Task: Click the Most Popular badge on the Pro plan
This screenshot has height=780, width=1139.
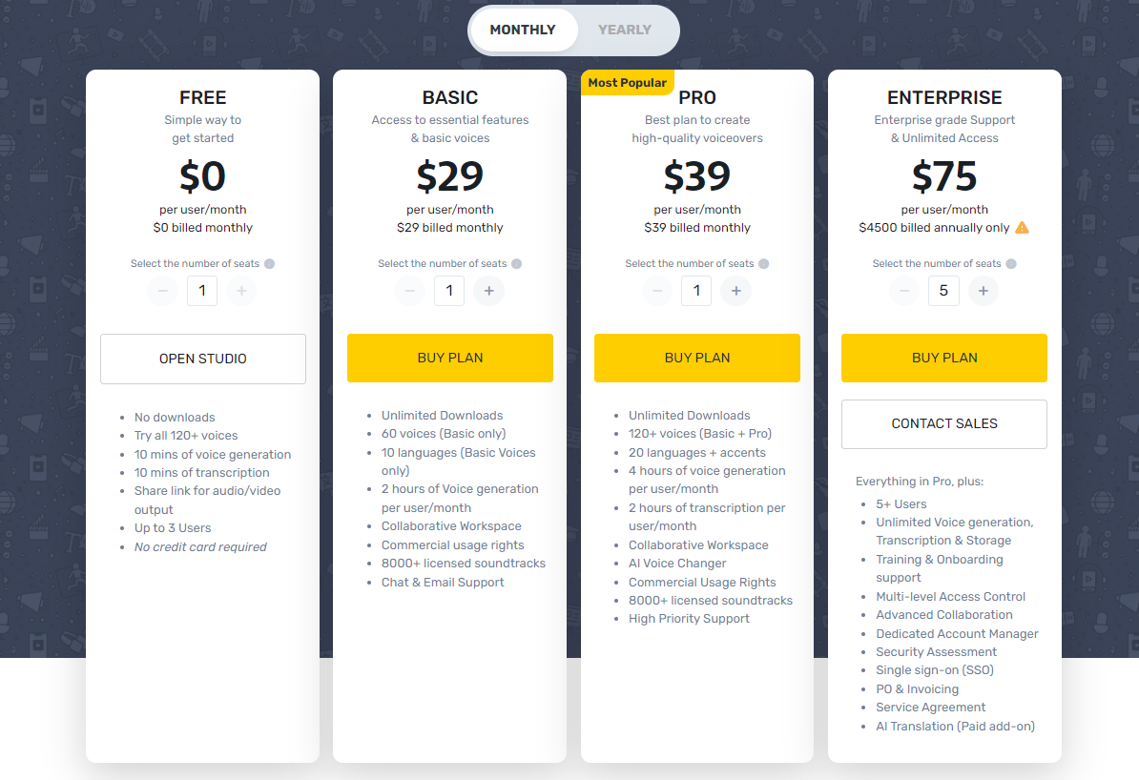Action: (x=627, y=82)
